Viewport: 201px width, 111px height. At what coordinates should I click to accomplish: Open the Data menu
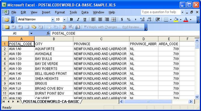(85, 12)
